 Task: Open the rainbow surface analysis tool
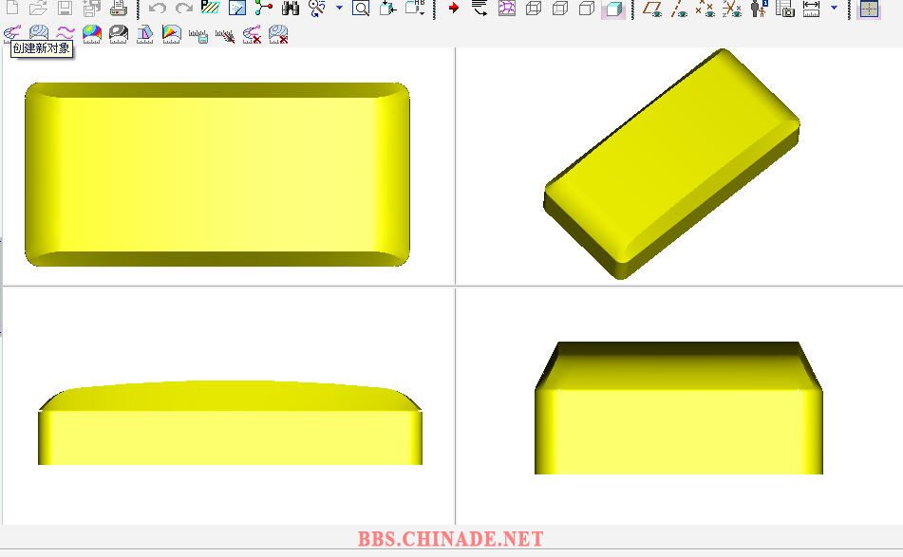pyautogui.click(x=91, y=35)
